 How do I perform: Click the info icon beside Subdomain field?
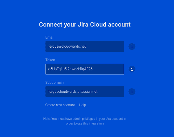[x=132, y=92]
